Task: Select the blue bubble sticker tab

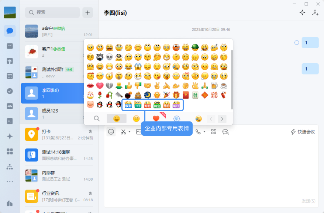Action: point(177,118)
